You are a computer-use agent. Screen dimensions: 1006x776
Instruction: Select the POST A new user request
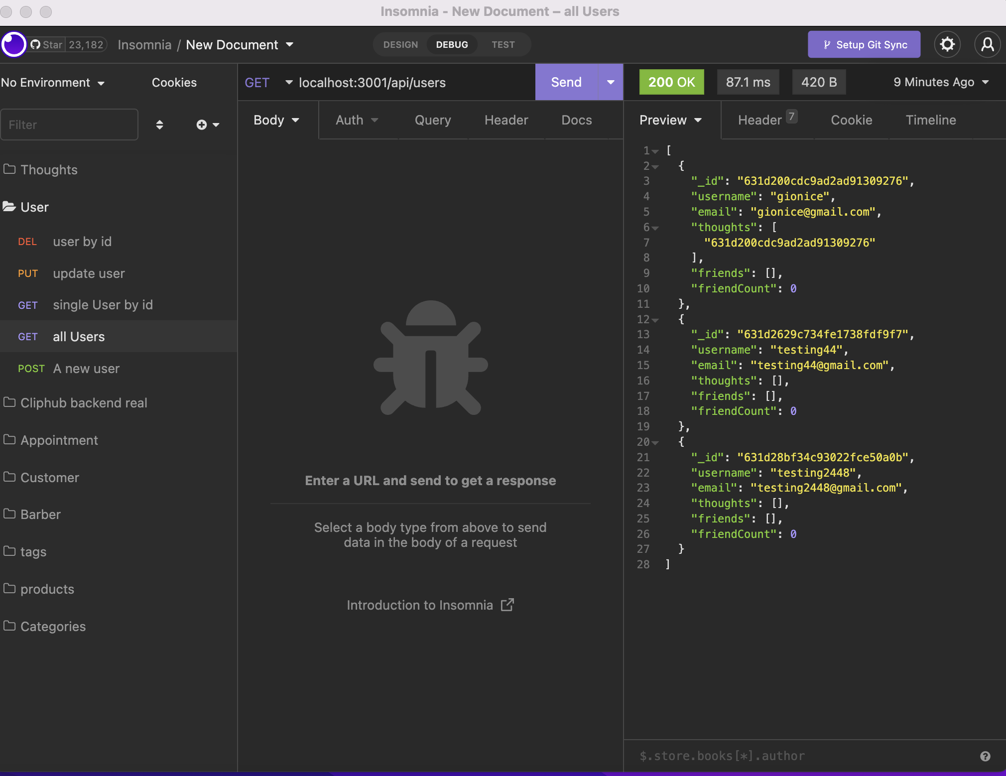[x=119, y=369]
